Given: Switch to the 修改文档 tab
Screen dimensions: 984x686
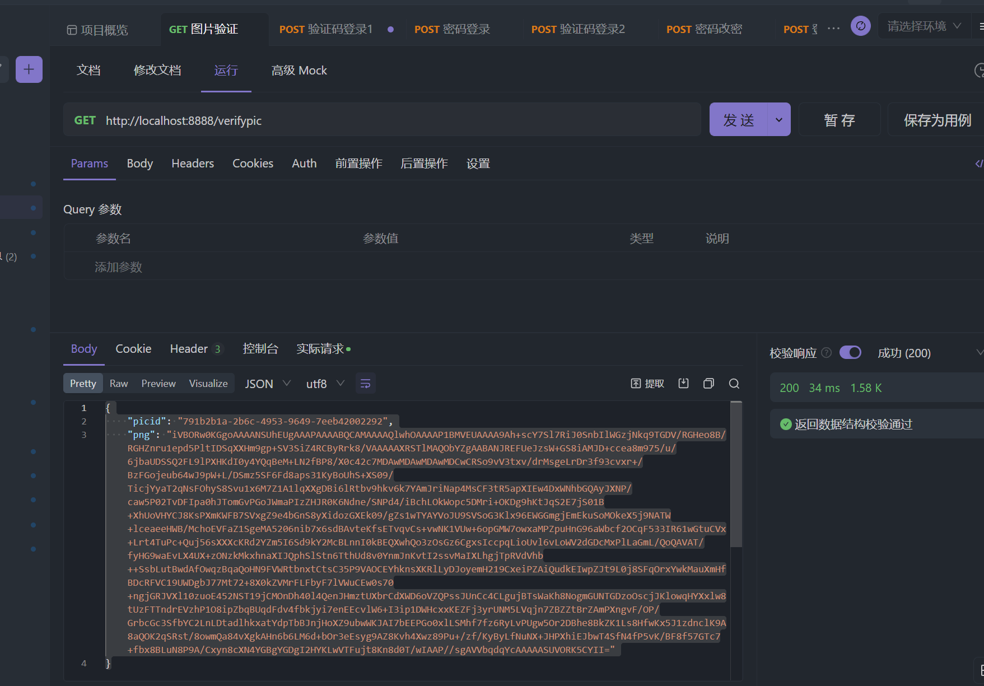Looking at the screenshot, I should pyautogui.click(x=157, y=71).
